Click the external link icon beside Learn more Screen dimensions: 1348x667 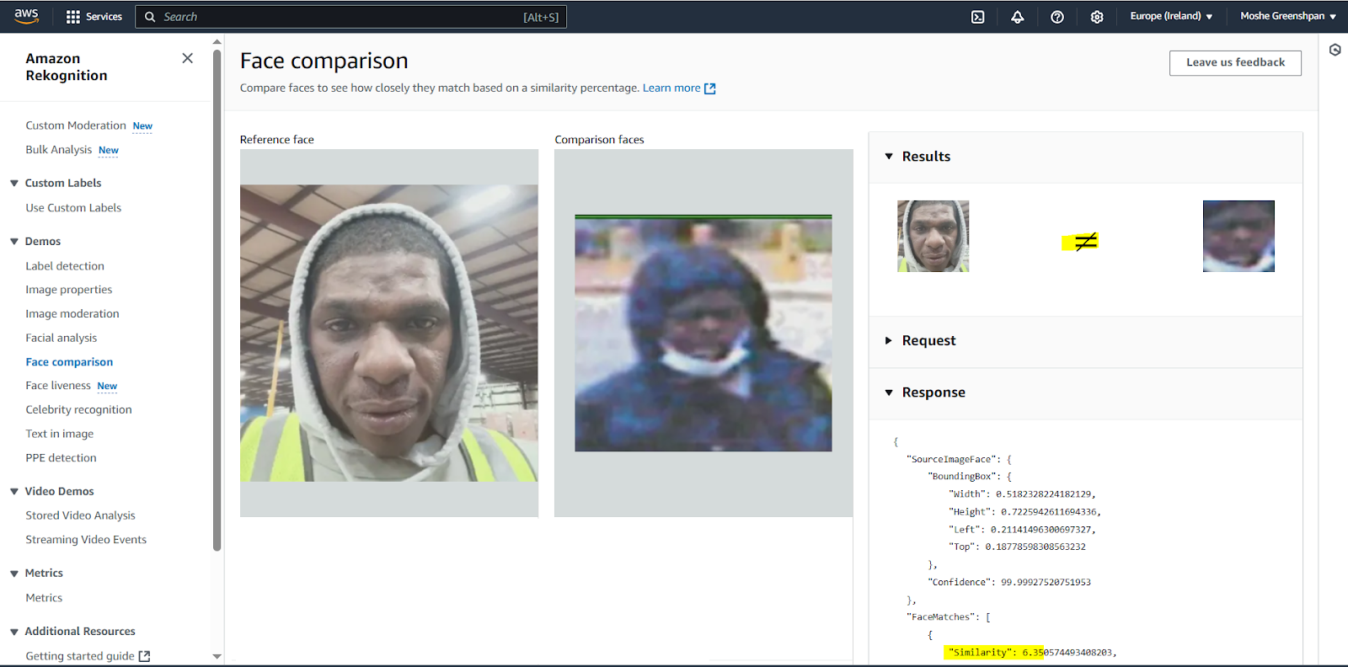[709, 88]
